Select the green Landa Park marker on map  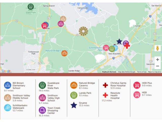point(112,49)
